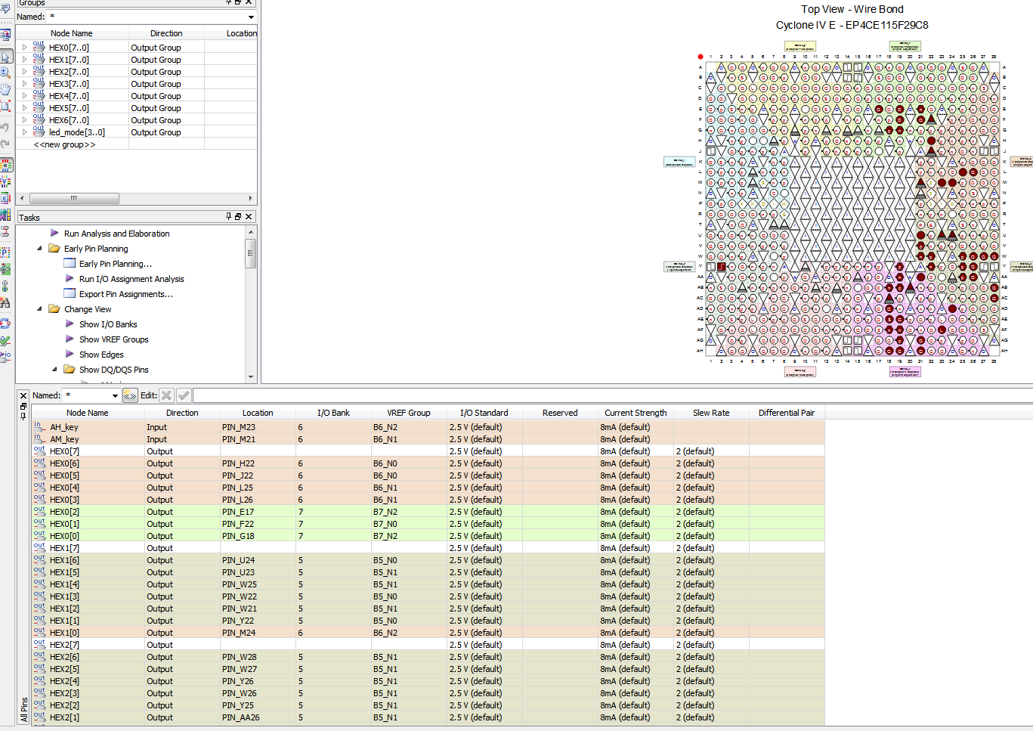Click the Undo arrow in sidebar
1033x731 pixels.
click(5, 127)
